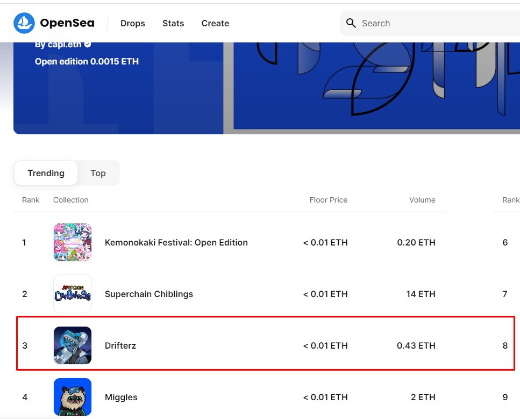520x419 pixels.
Task: Click the Collection column header
Action: tap(71, 200)
